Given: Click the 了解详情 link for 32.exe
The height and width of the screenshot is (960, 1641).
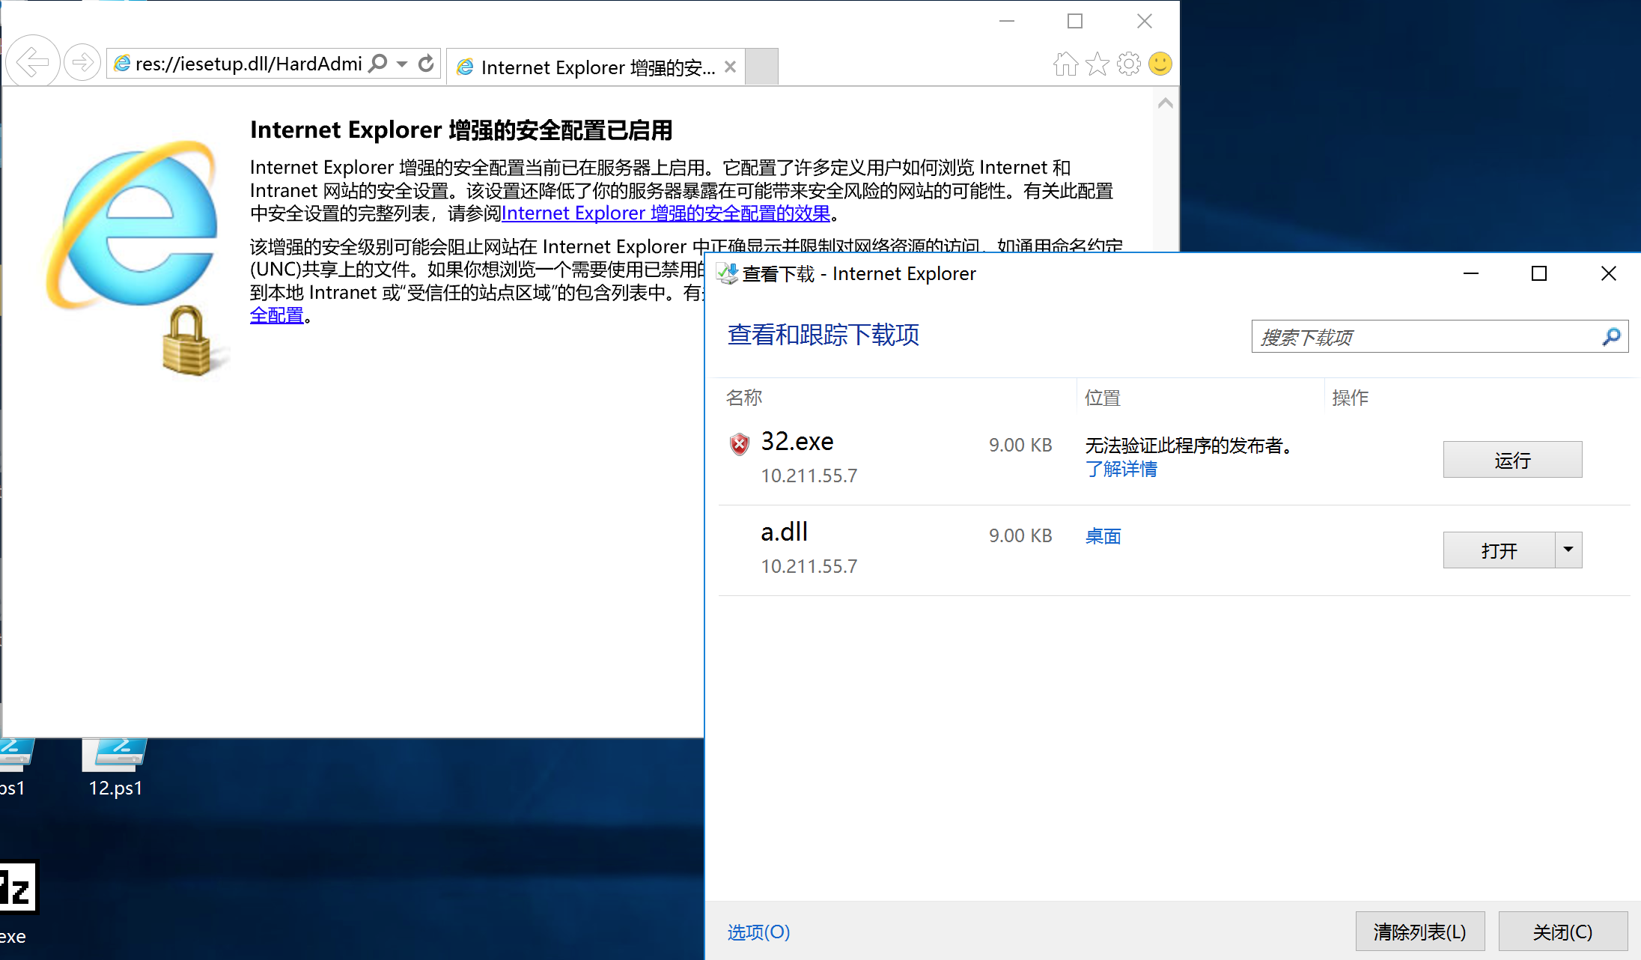Looking at the screenshot, I should click(1121, 469).
